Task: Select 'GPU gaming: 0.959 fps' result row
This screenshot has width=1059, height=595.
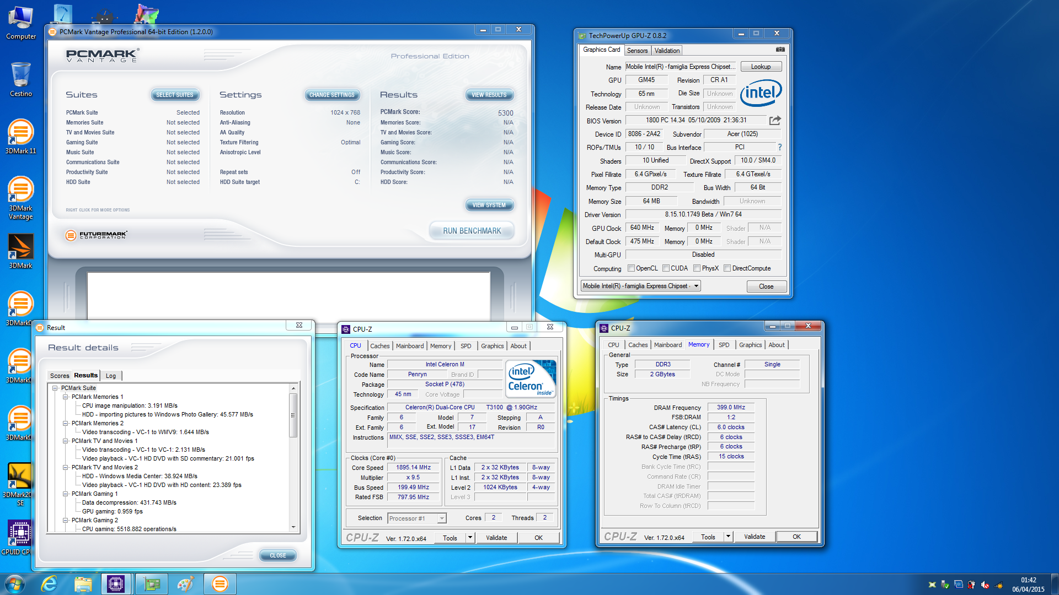Action: [x=113, y=511]
